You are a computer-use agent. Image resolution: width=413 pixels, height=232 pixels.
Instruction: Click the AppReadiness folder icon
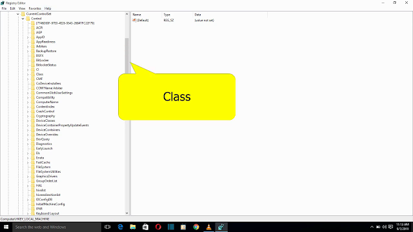tap(33, 41)
